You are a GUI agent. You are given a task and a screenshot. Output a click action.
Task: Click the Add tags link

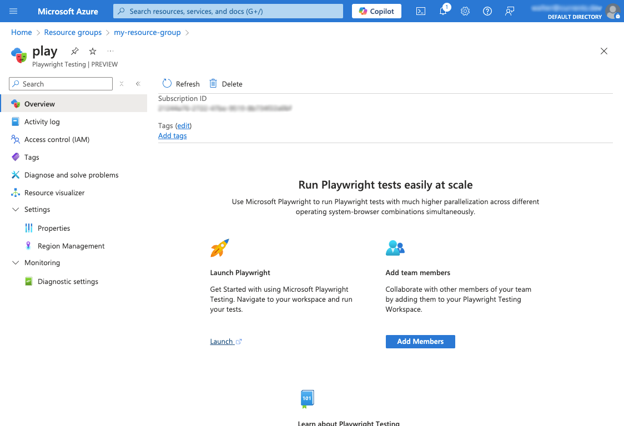[x=172, y=136]
